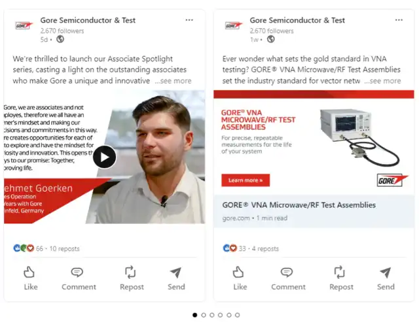Open Gore Semiconductor & Test profile logo, left post
Viewport: 419px width, 322px height.
[24, 25]
